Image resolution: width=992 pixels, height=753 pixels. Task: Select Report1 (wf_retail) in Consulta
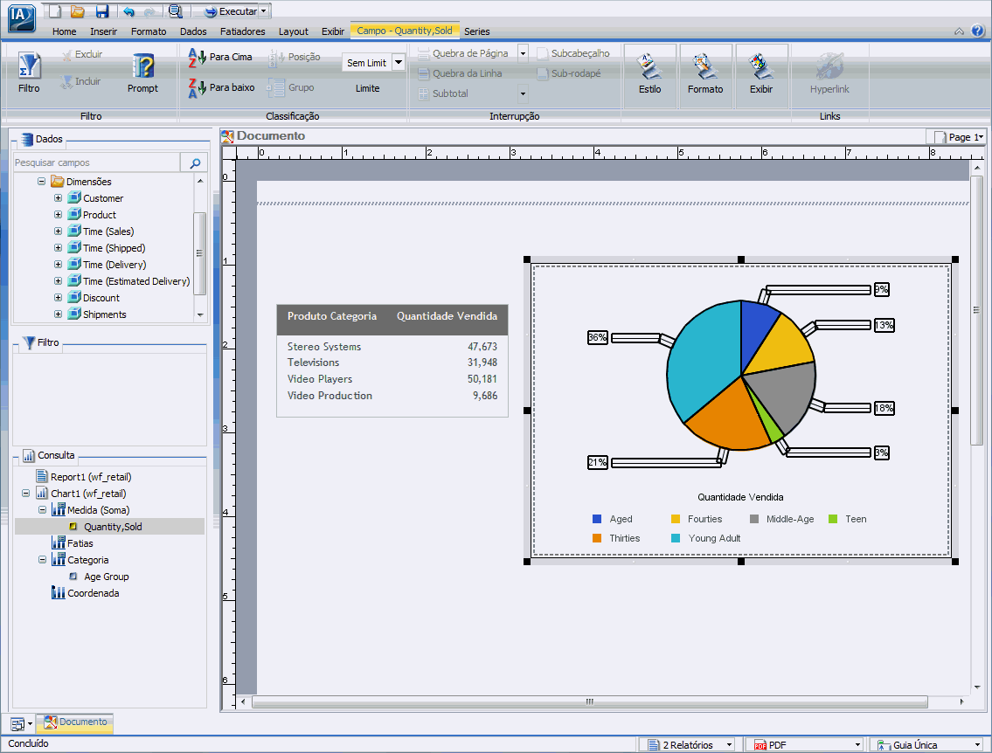tap(91, 477)
